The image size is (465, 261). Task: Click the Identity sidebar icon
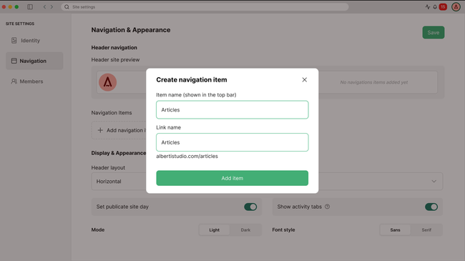click(14, 41)
